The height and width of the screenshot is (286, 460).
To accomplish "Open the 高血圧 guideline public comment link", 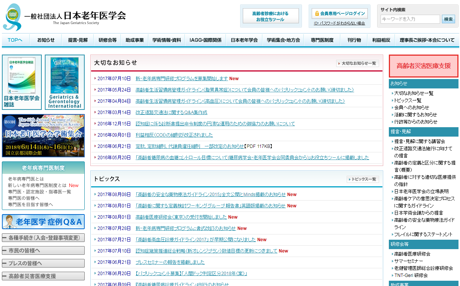I will (240, 101).
